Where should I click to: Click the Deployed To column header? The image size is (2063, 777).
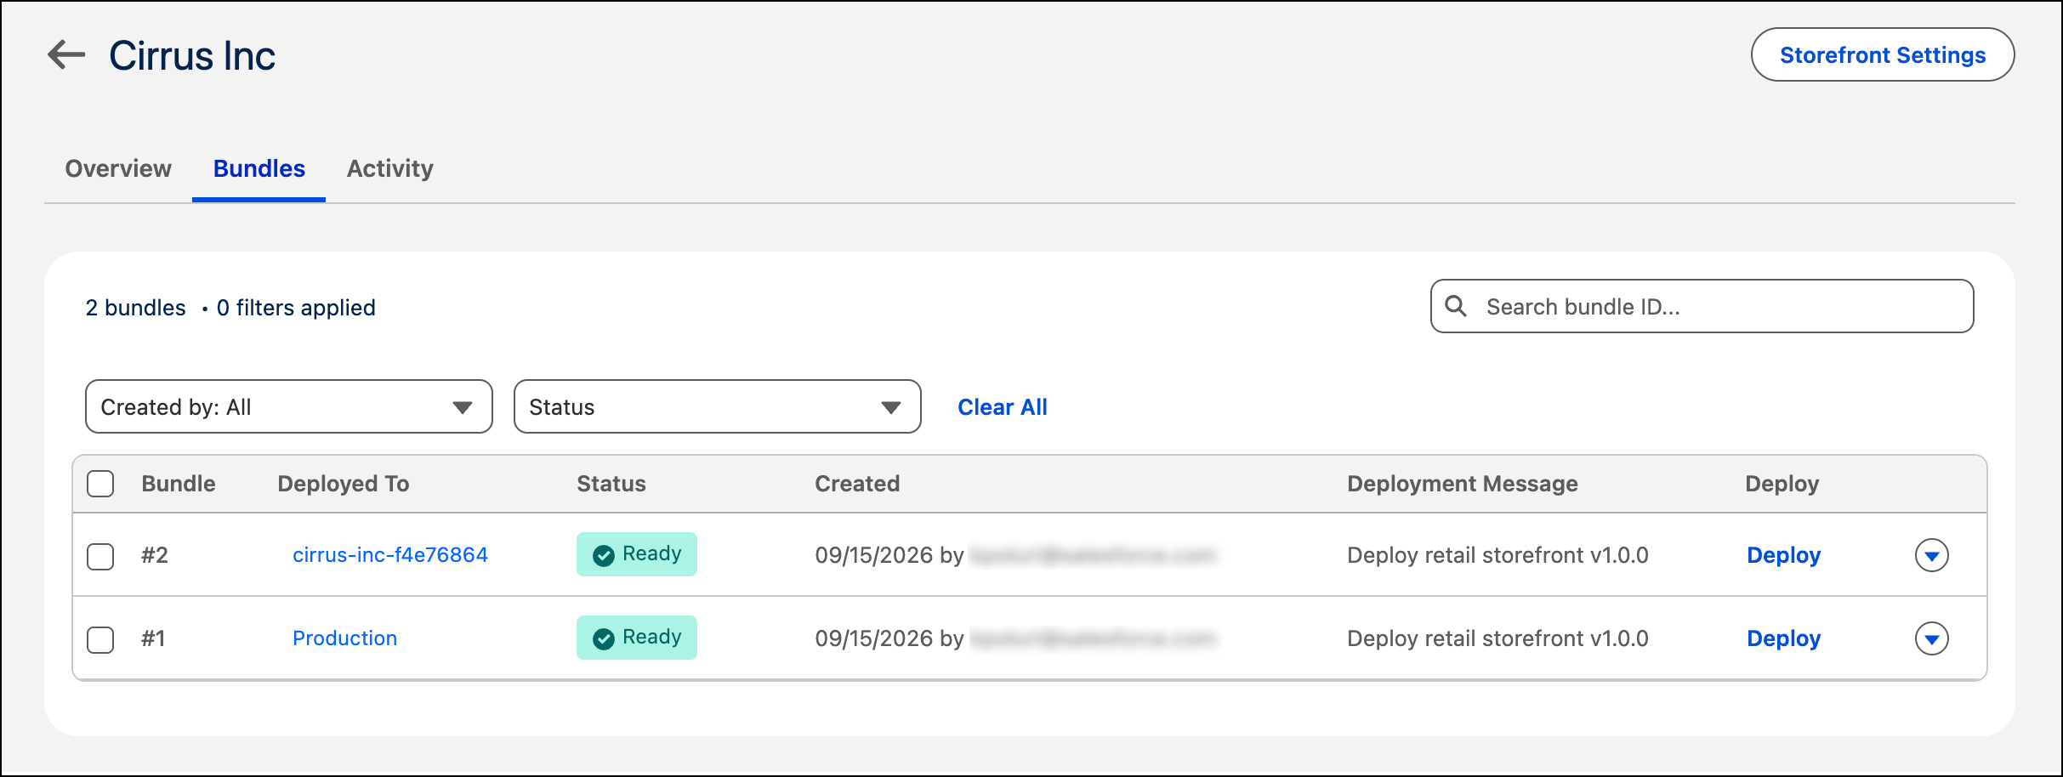(344, 484)
